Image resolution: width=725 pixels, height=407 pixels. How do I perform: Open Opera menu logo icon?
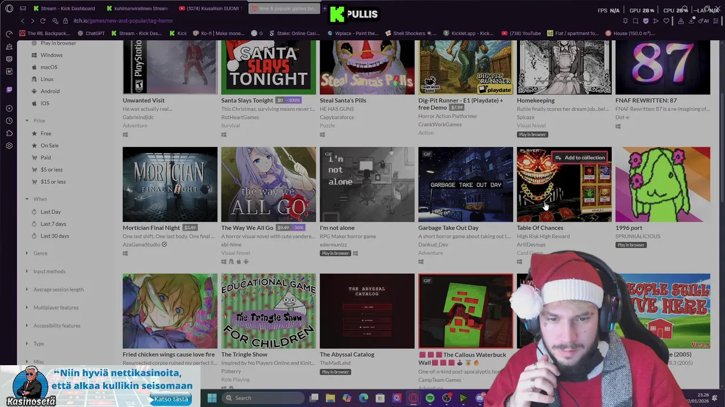[x=9, y=8]
